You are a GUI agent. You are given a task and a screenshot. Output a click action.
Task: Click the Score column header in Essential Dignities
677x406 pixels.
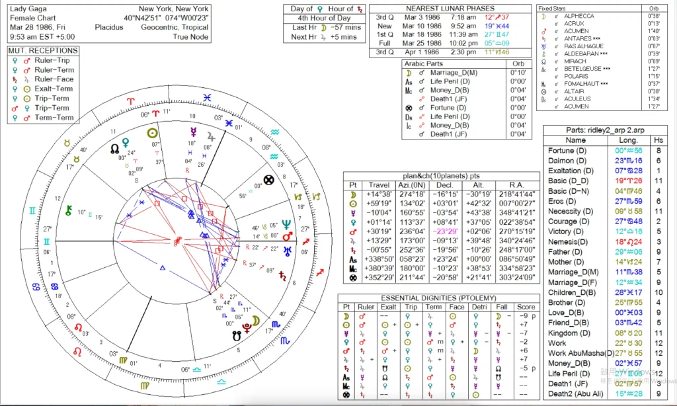tap(526, 307)
